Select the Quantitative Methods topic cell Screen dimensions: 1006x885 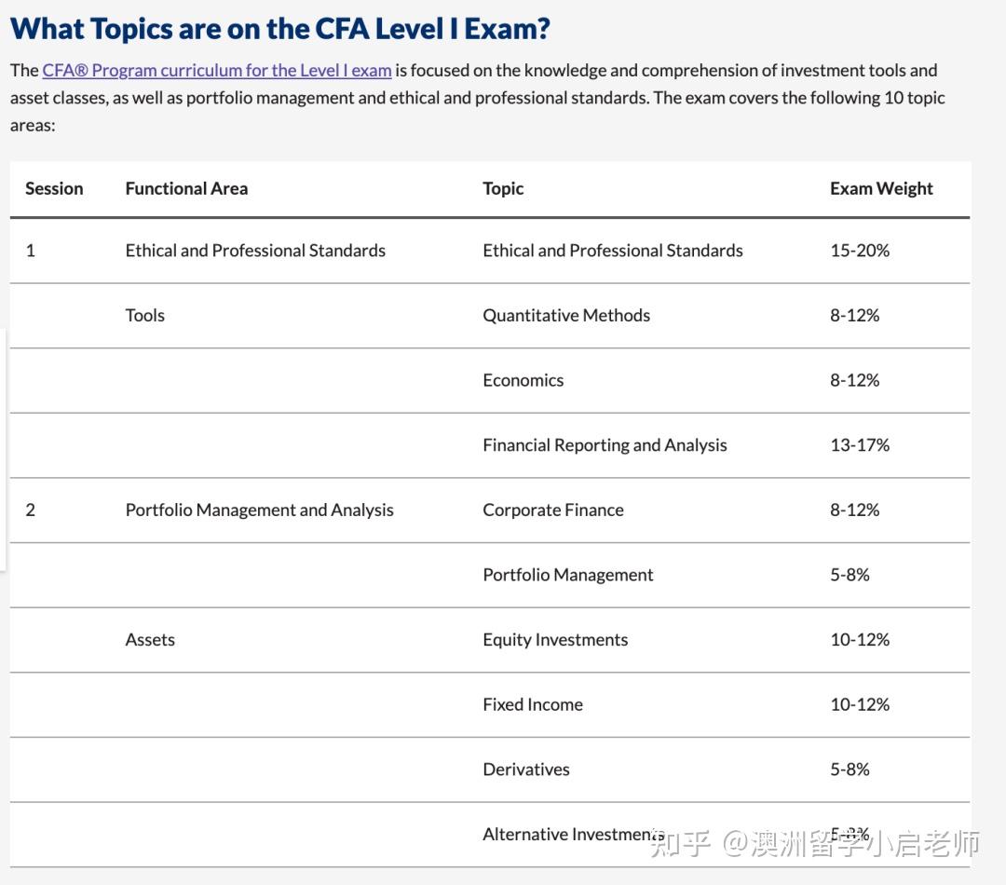[565, 315]
